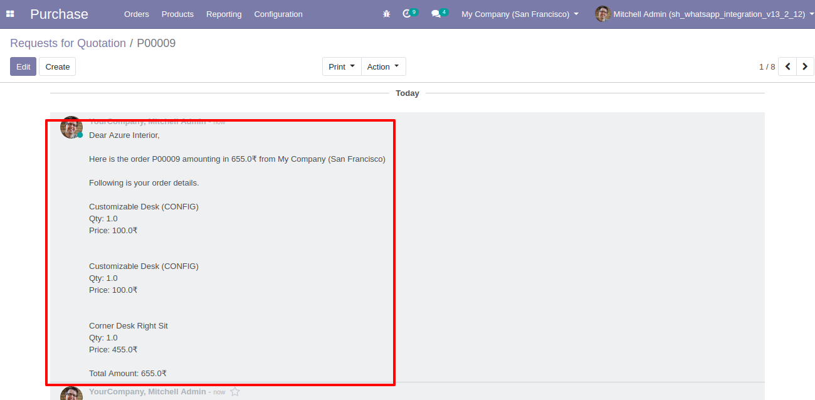Image resolution: width=815 pixels, height=400 pixels.
Task: Click 'Following is your order details.' text
Action: click(x=144, y=182)
